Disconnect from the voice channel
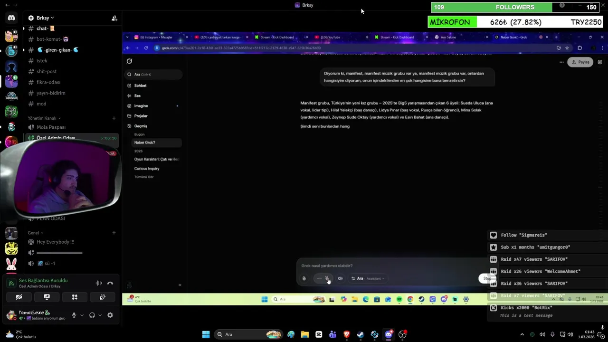 click(110, 283)
